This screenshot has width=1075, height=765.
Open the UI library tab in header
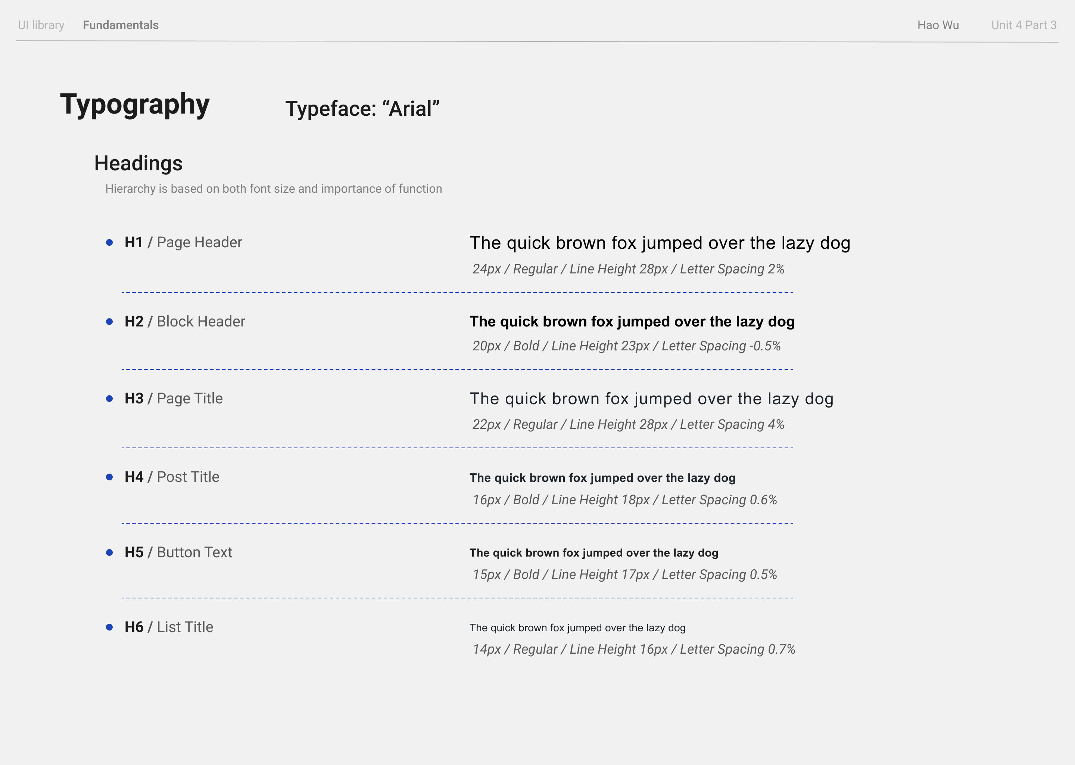click(41, 25)
